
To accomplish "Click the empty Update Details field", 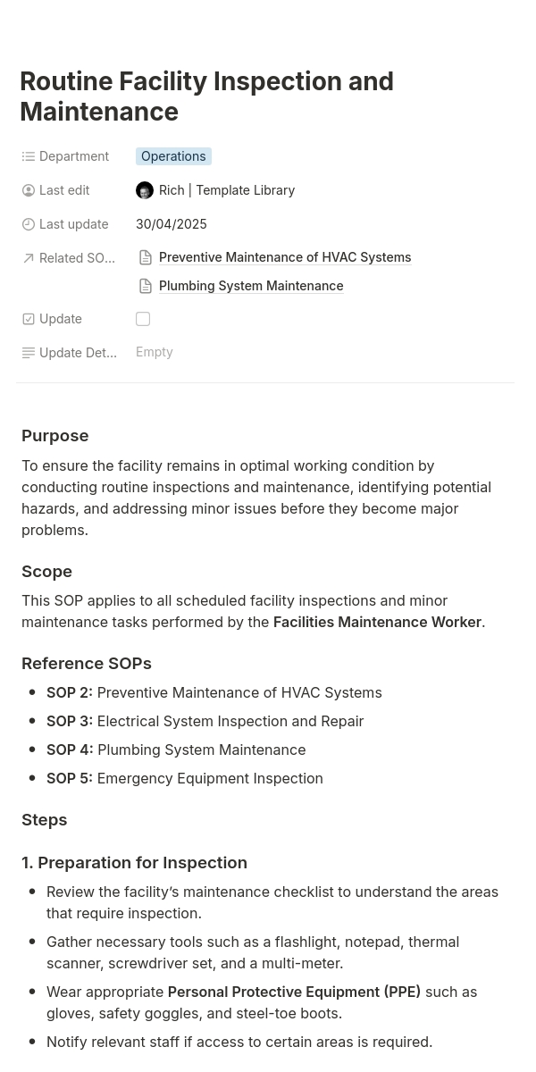I will (155, 352).
